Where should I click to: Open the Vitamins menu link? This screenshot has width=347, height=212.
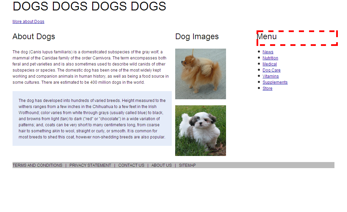270,76
